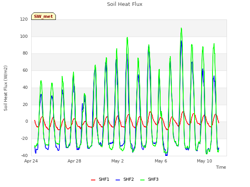Click the 0 y-axis tick label
The height and width of the screenshot is (187, 250).
point(27,121)
